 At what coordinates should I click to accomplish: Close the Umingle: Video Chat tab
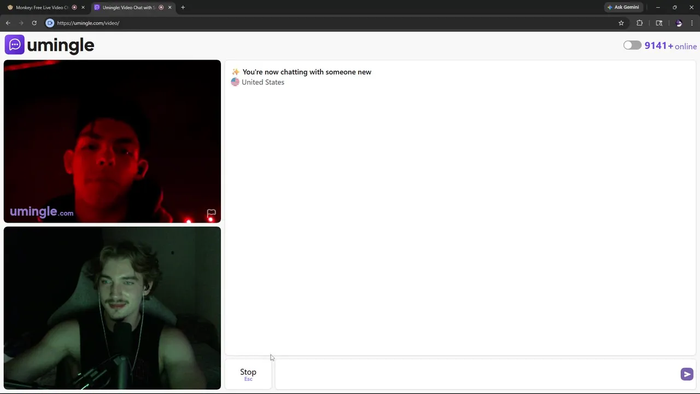170,8
